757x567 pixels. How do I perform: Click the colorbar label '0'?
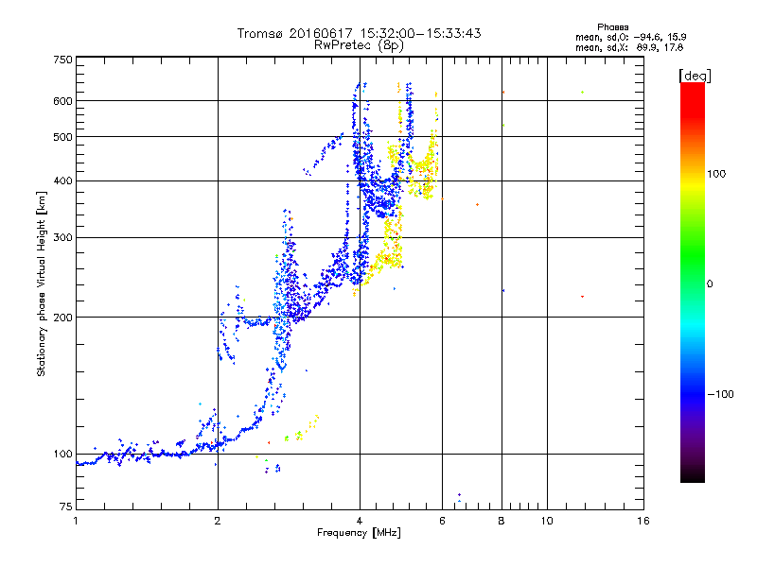point(710,284)
